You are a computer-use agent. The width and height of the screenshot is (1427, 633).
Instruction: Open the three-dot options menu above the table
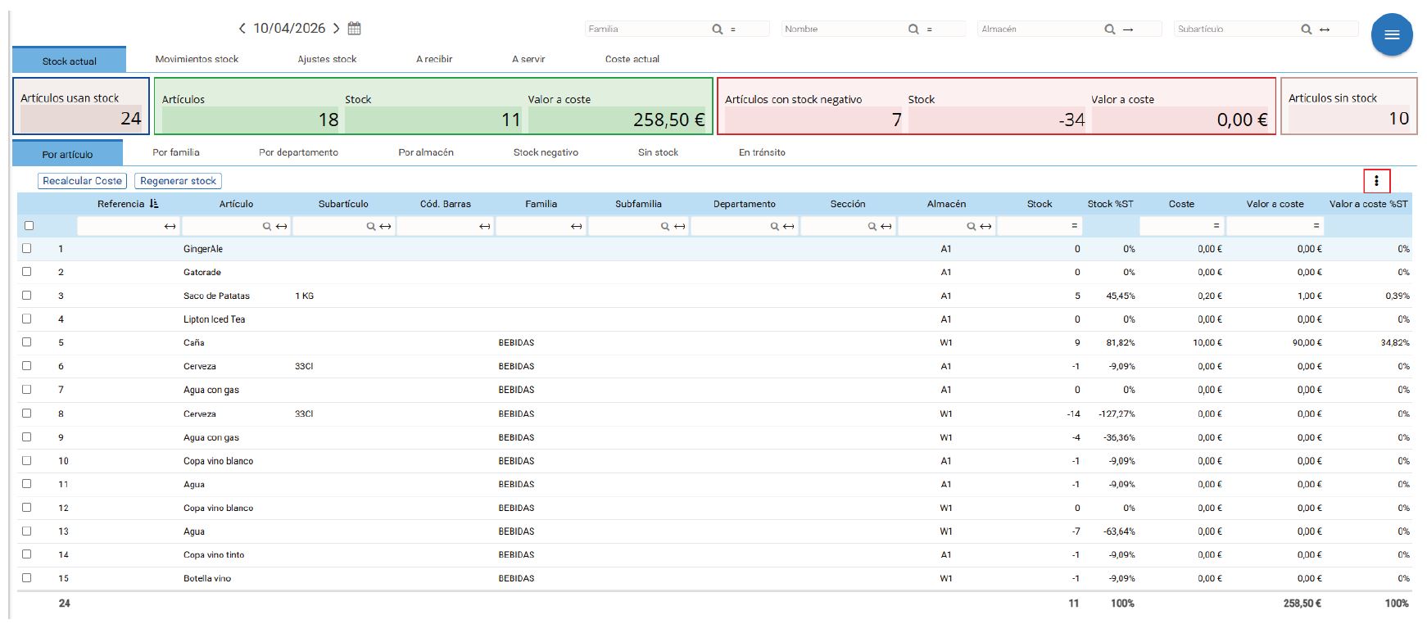click(x=1377, y=181)
